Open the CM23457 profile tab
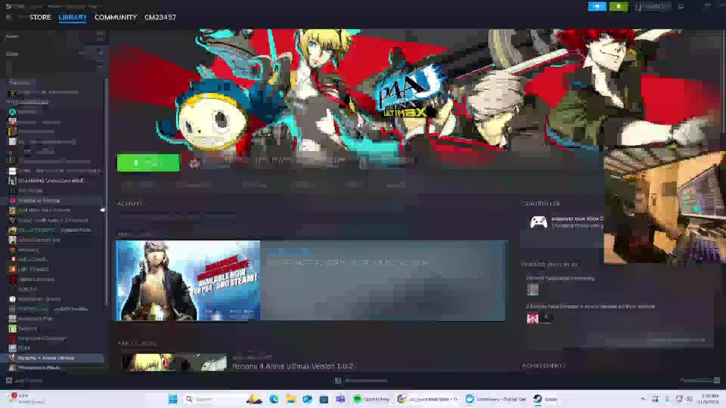The height and width of the screenshot is (408, 726). [x=160, y=17]
